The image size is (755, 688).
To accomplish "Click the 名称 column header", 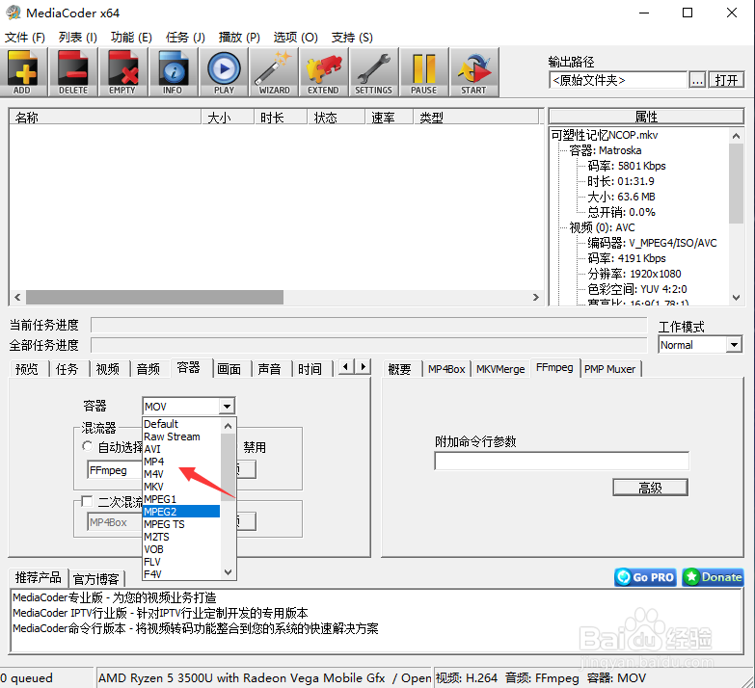I will 105,117.
